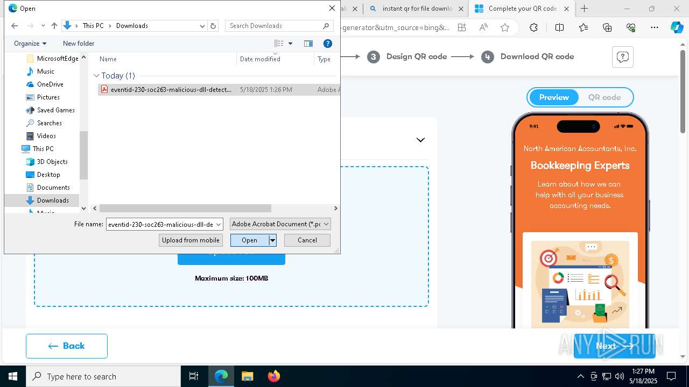Open Task View on taskbar
The height and width of the screenshot is (387, 689).
pyautogui.click(x=194, y=376)
